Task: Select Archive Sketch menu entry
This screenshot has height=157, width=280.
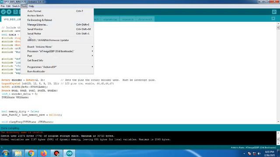Action: 57,16
